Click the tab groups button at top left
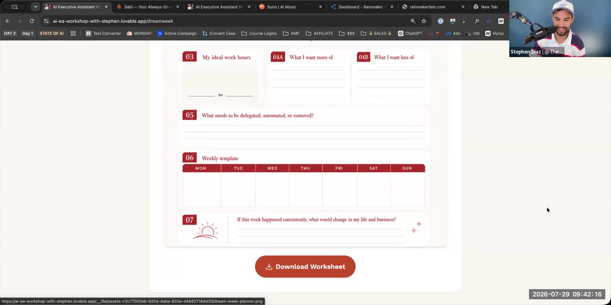Screen dimensions: 611x305 [x=15, y=7]
